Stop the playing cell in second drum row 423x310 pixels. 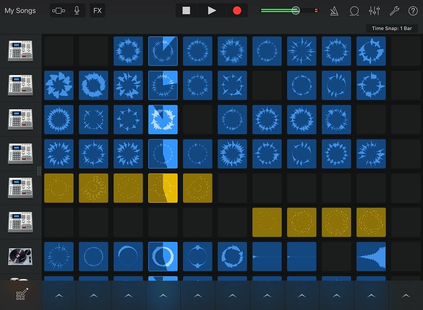pos(163,86)
